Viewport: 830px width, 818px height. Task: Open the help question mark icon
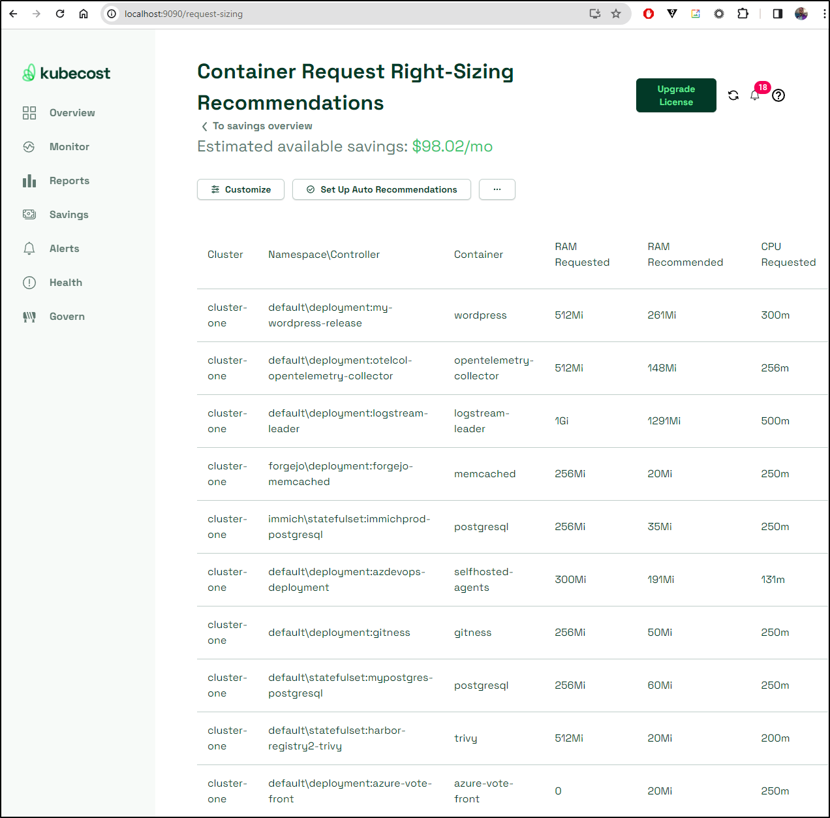point(778,95)
